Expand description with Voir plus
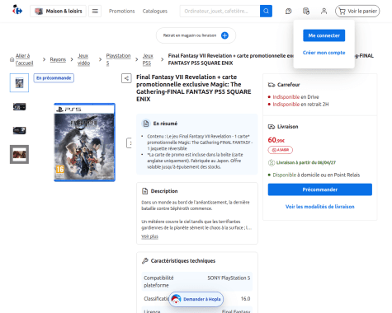Screen dimensions: 392x313 pyautogui.click(x=149, y=236)
